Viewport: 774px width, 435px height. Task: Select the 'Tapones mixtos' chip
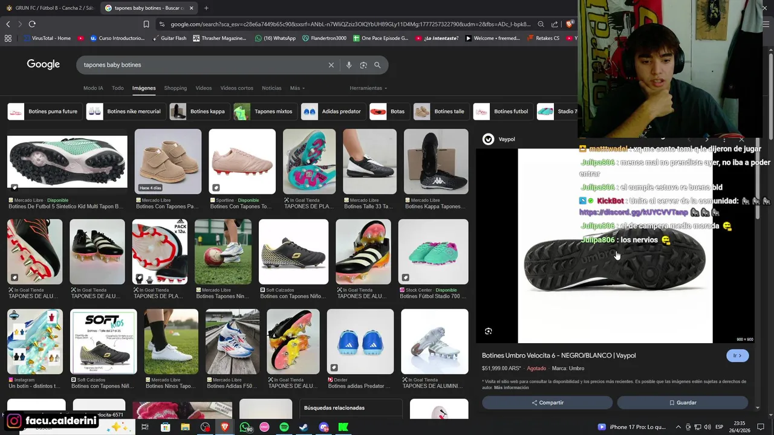264,111
